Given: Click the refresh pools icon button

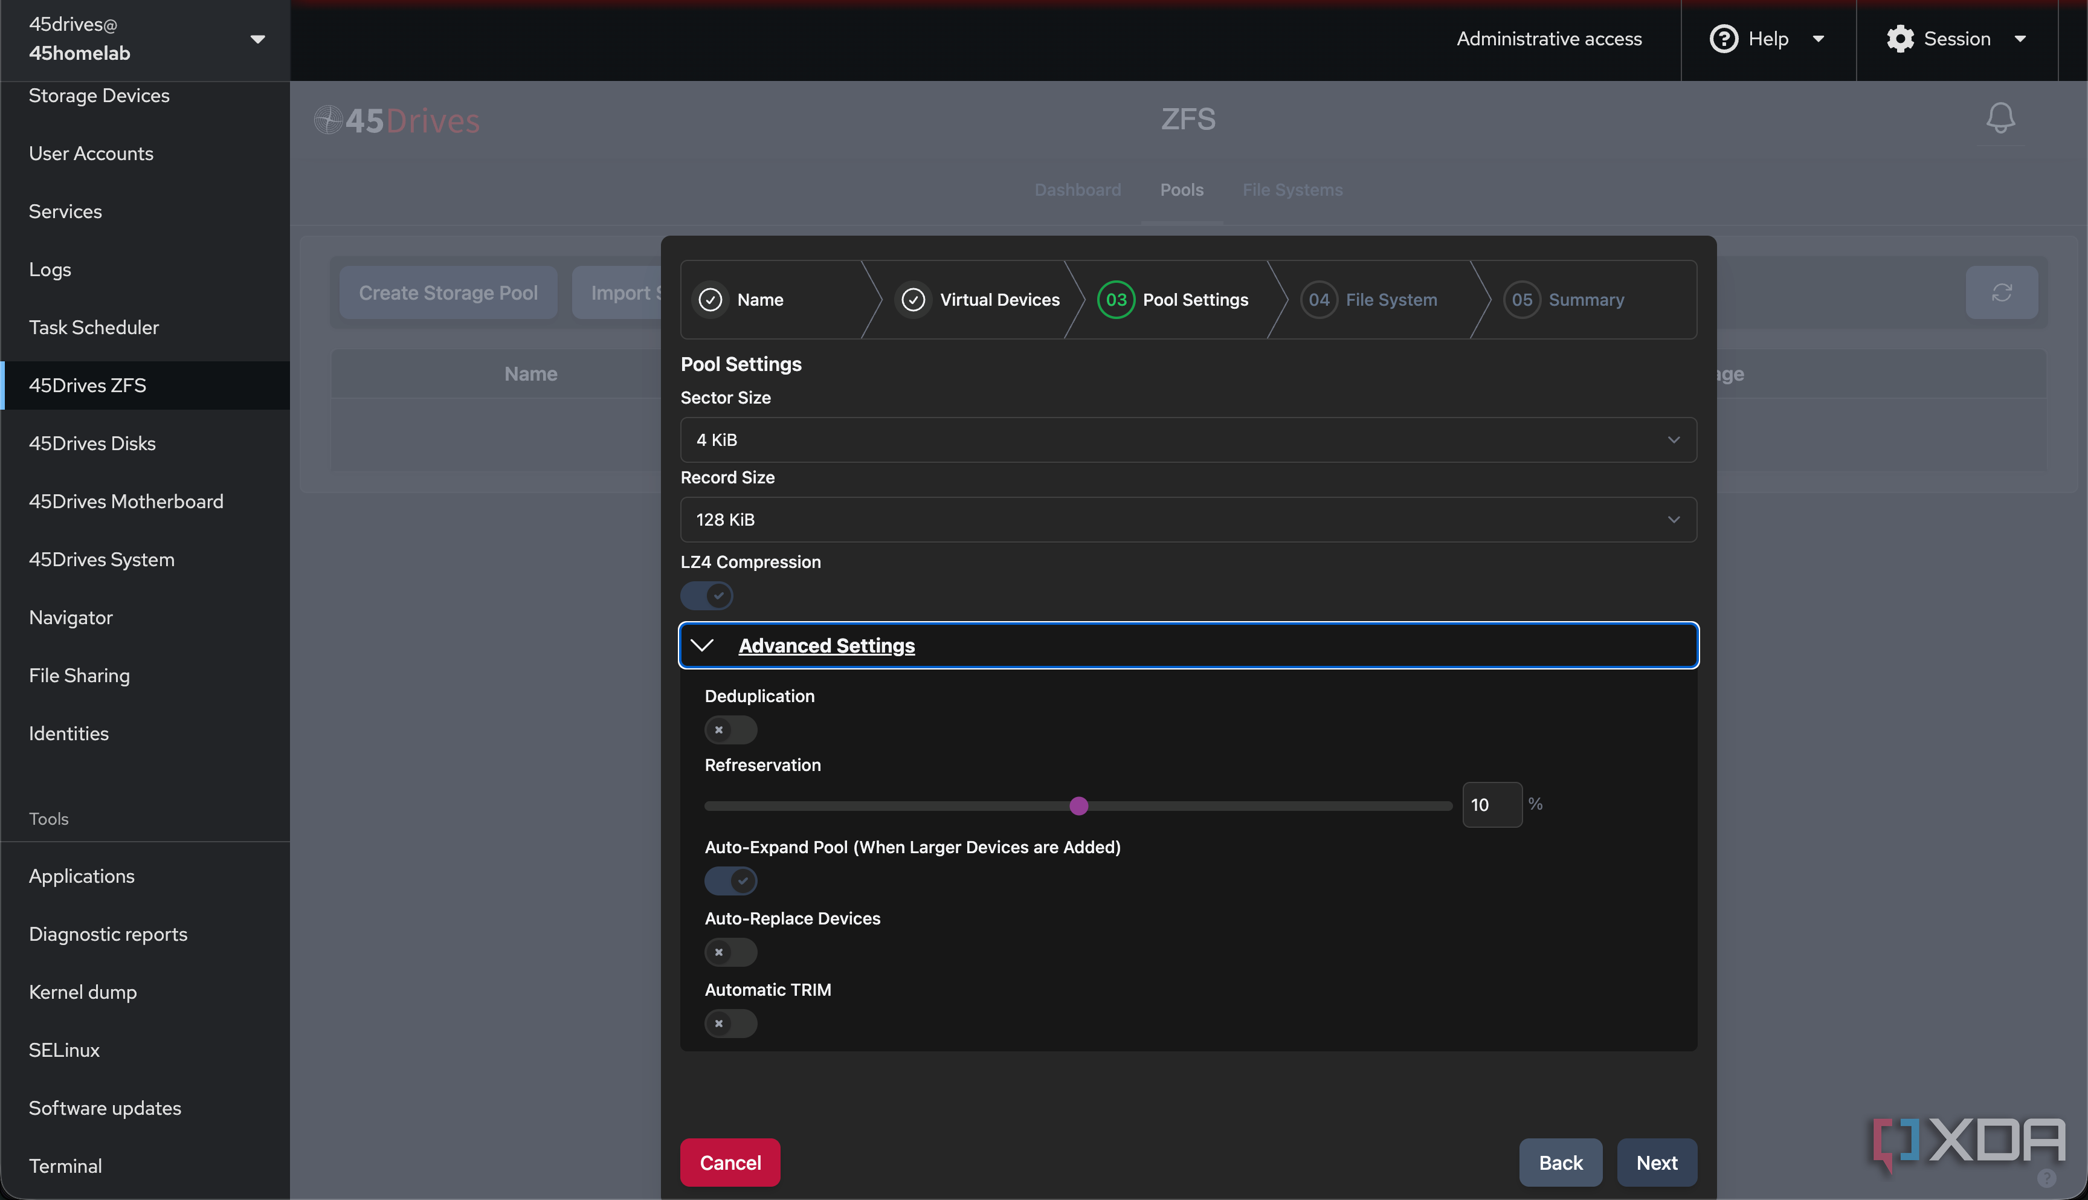Looking at the screenshot, I should point(2002,292).
